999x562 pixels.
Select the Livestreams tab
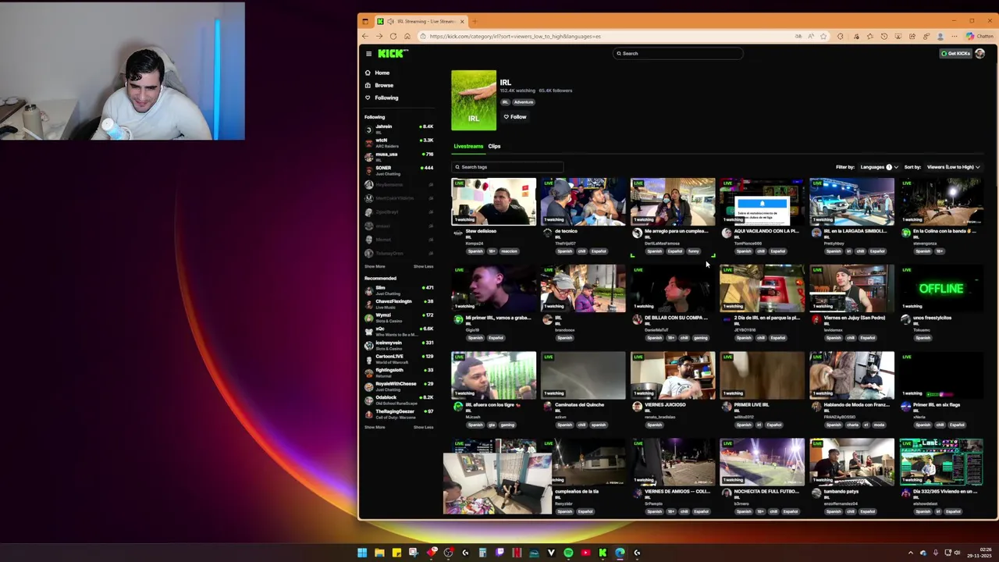pos(468,146)
